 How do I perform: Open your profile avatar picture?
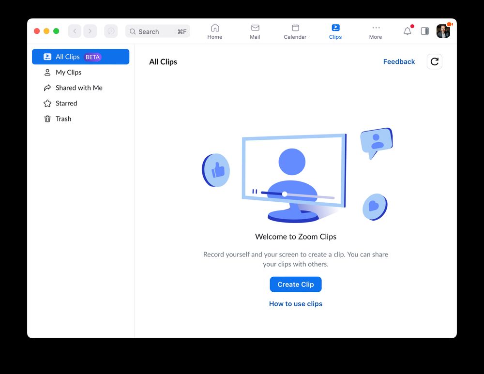click(442, 31)
